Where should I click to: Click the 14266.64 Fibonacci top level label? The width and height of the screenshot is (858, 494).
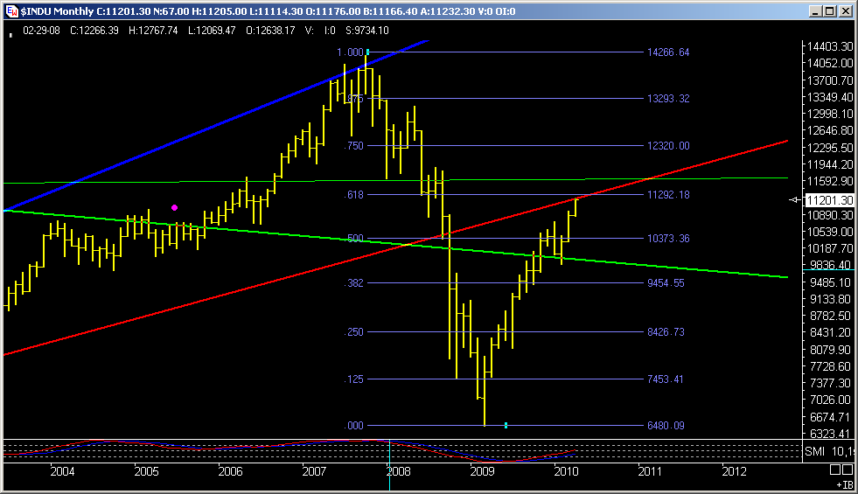click(667, 52)
